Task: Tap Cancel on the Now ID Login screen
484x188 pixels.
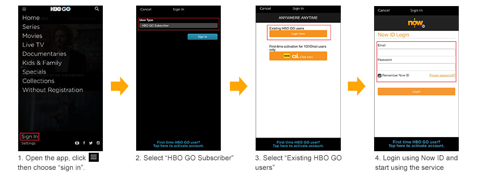Action: coord(384,11)
